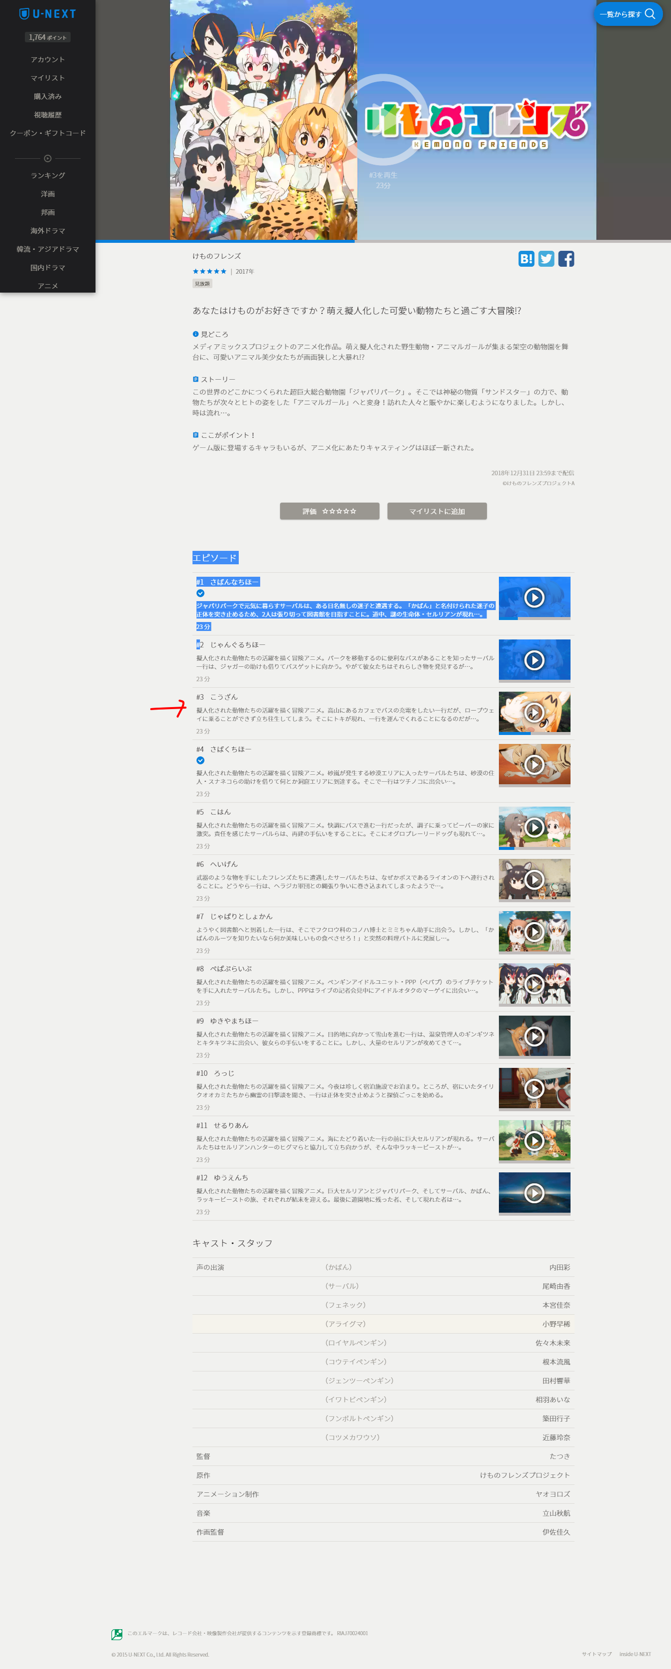This screenshot has width=671, height=1669.
Task: Open 視聴履歴 in sidebar
Action: [x=48, y=114]
